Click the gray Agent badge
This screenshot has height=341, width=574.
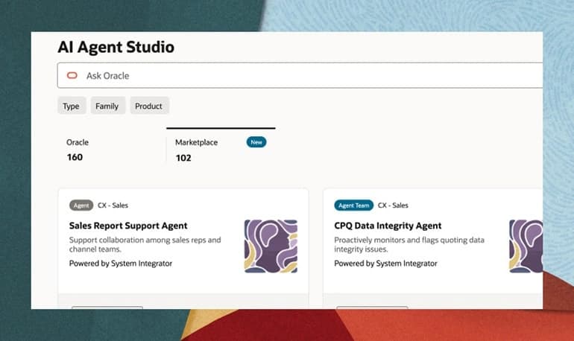(81, 205)
